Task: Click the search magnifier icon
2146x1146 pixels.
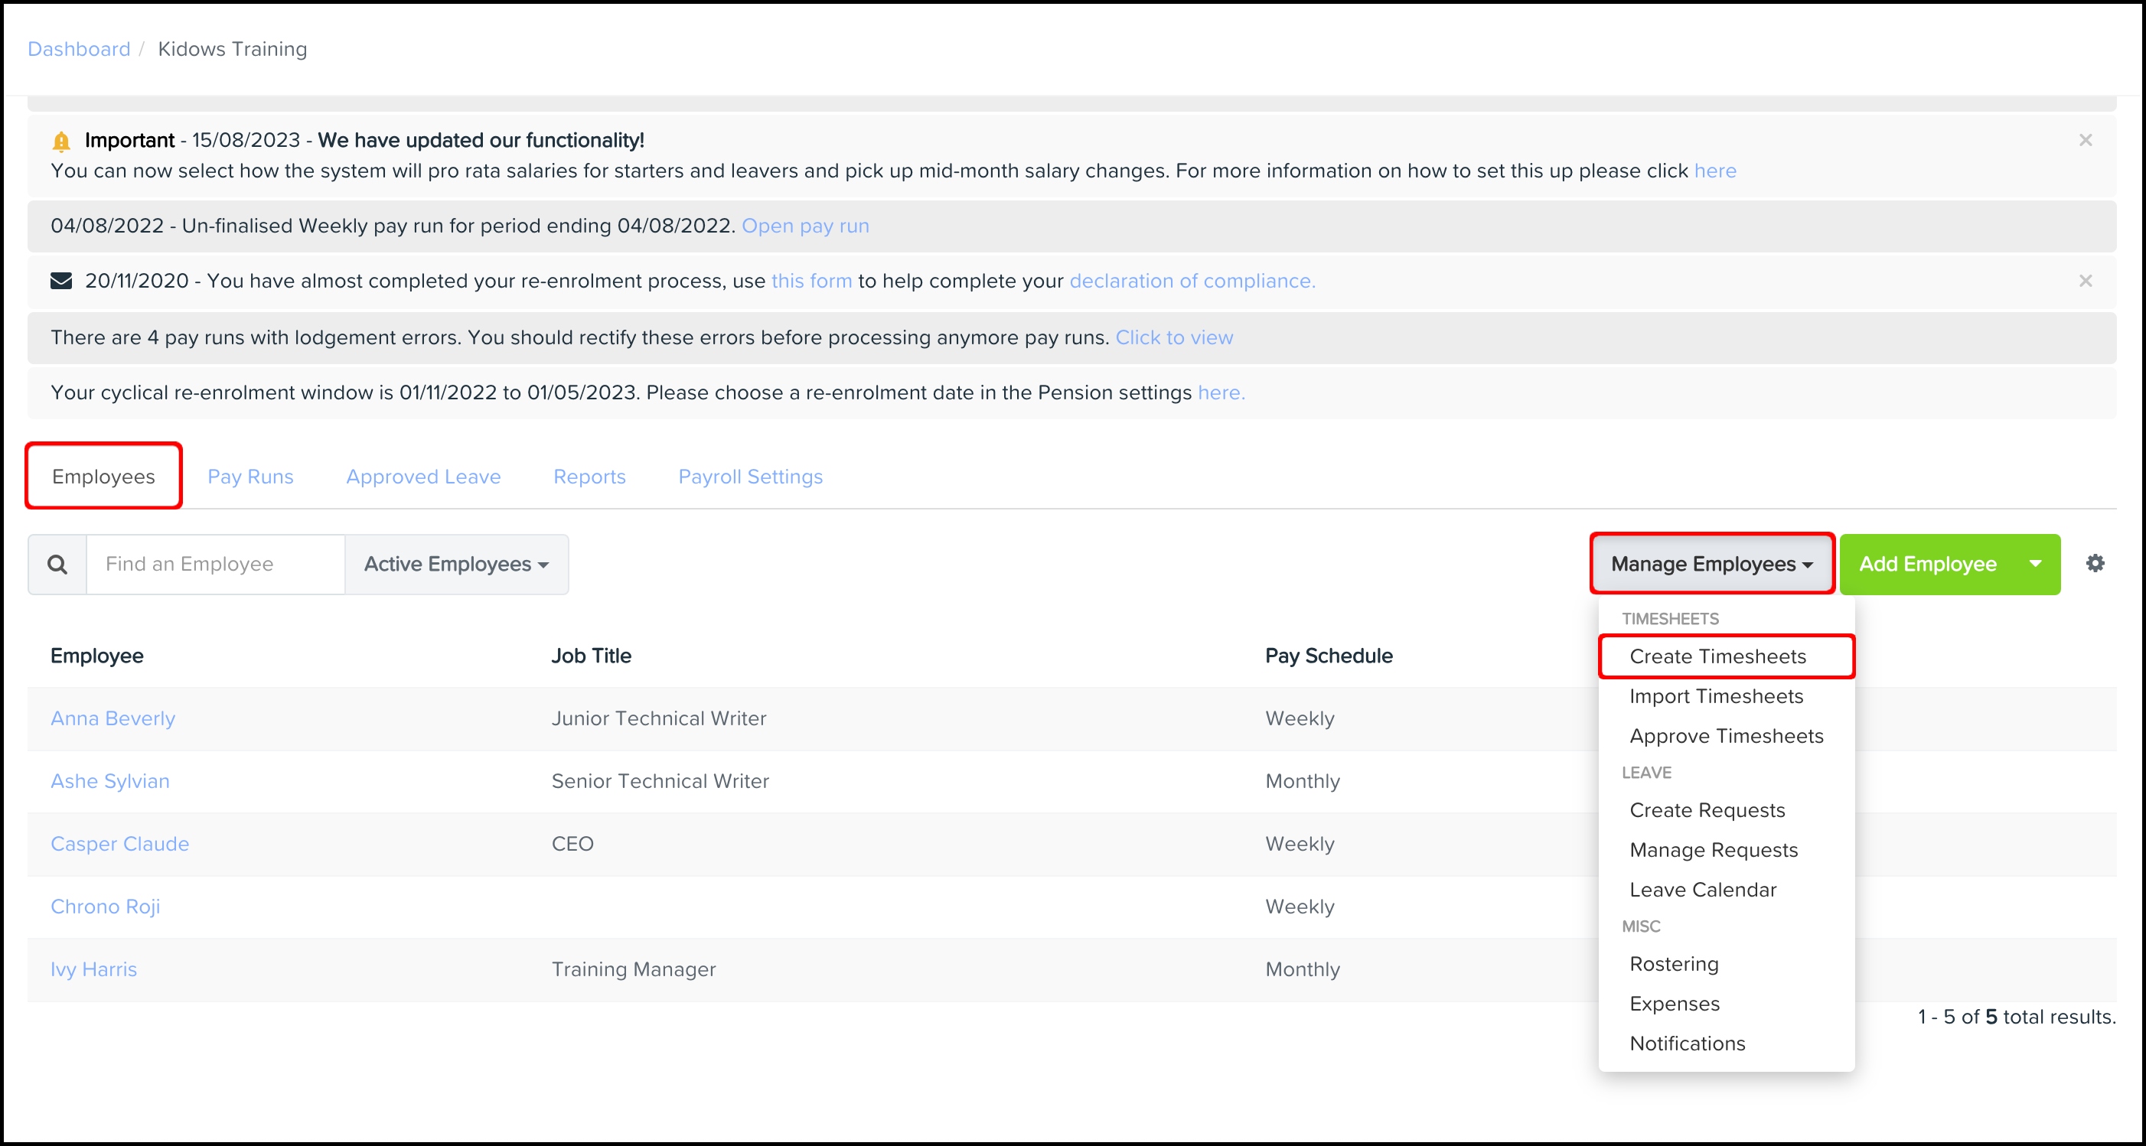Action: pos(57,564)
